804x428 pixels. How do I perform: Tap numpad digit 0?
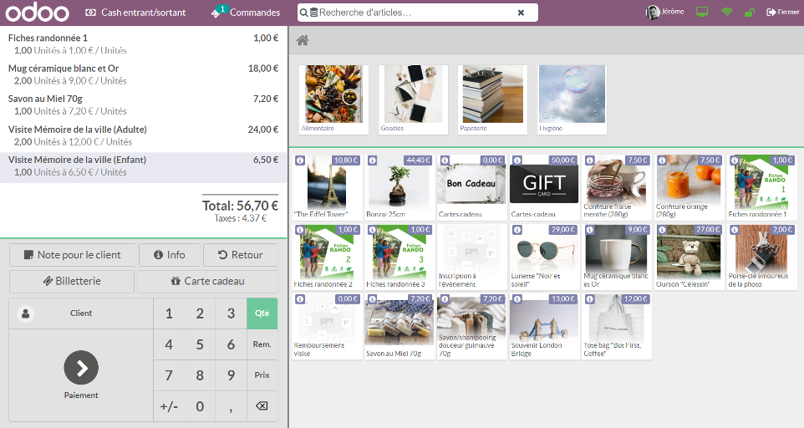click(200, 406)
